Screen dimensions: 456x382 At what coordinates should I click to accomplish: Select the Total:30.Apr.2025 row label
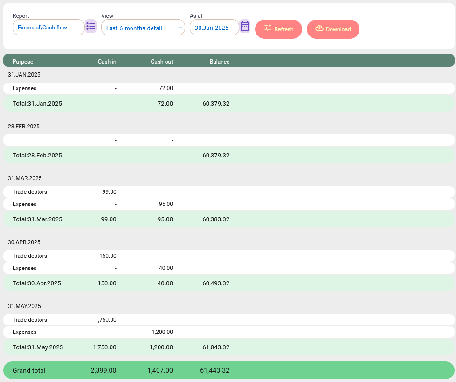(x=37, y=283)
